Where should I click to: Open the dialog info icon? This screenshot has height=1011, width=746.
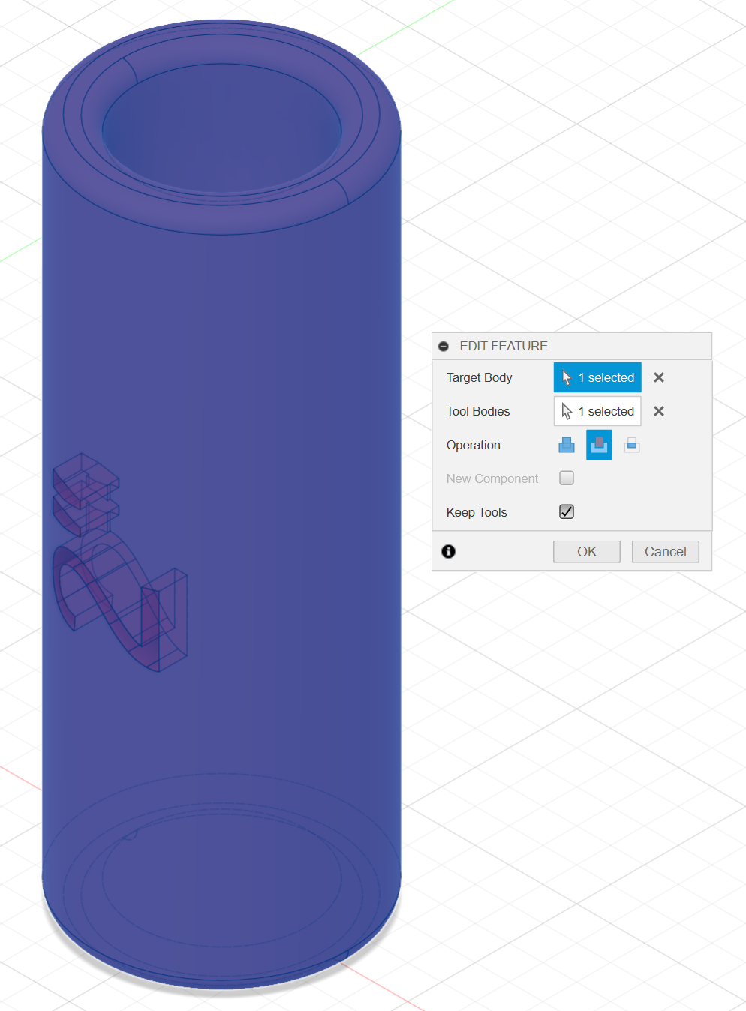click(449, 551)
